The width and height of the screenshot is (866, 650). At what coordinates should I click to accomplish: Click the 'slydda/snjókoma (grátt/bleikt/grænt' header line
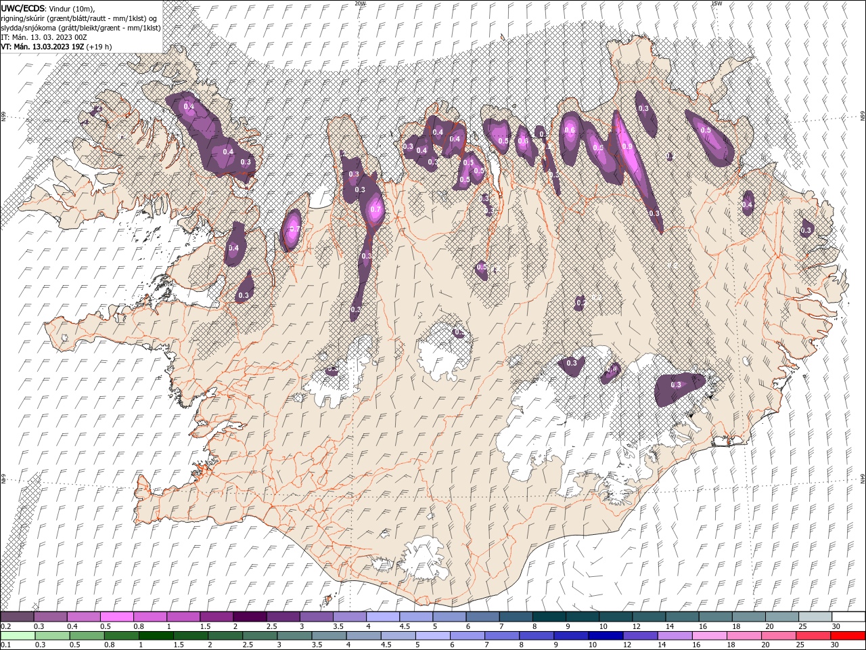80,28
